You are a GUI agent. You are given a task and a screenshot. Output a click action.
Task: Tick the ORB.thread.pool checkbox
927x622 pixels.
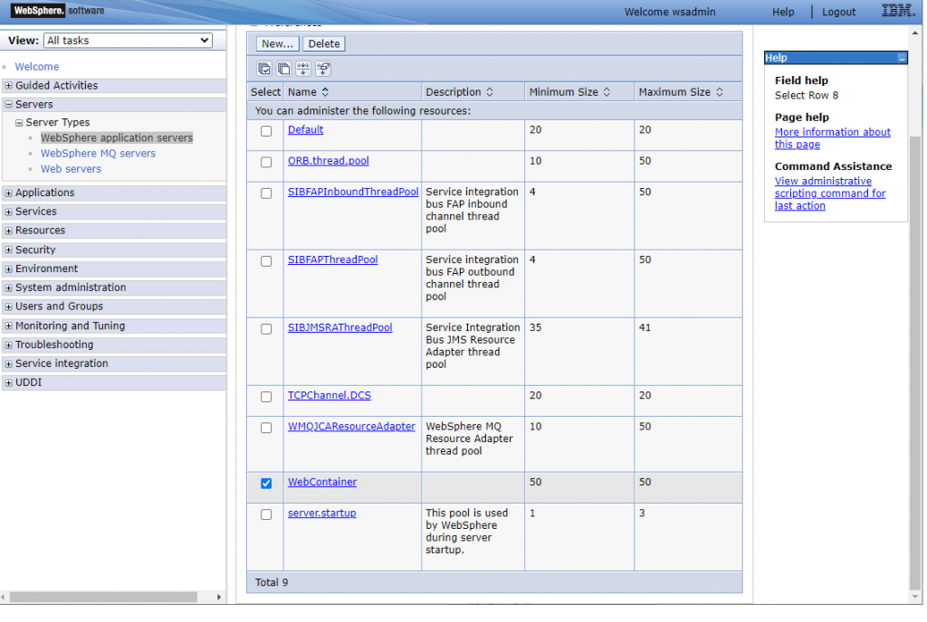tap(266, 163)
